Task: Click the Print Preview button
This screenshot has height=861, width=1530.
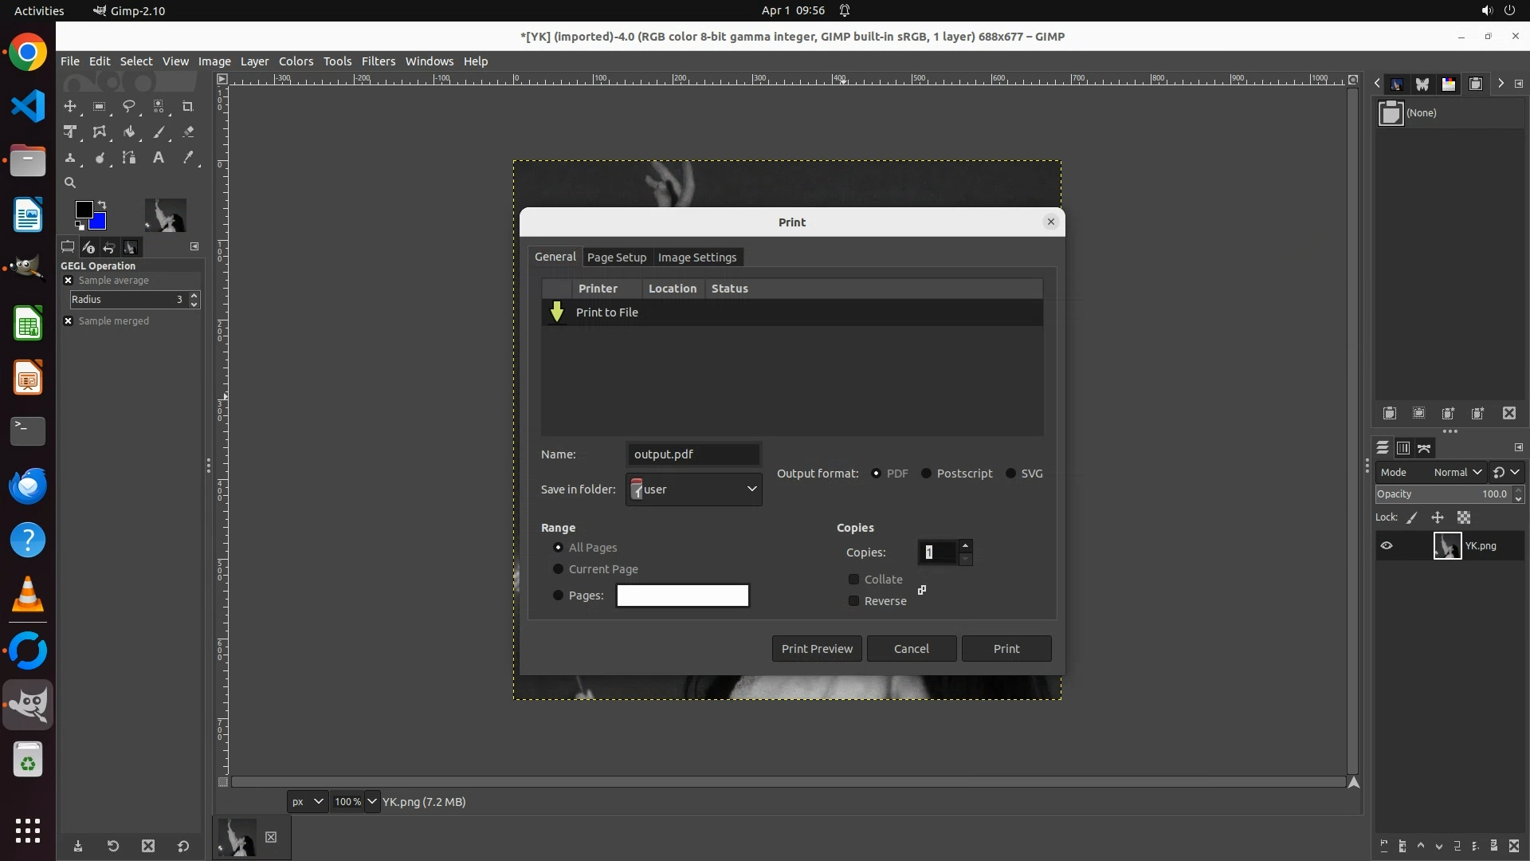Action: tap(816, 649)
